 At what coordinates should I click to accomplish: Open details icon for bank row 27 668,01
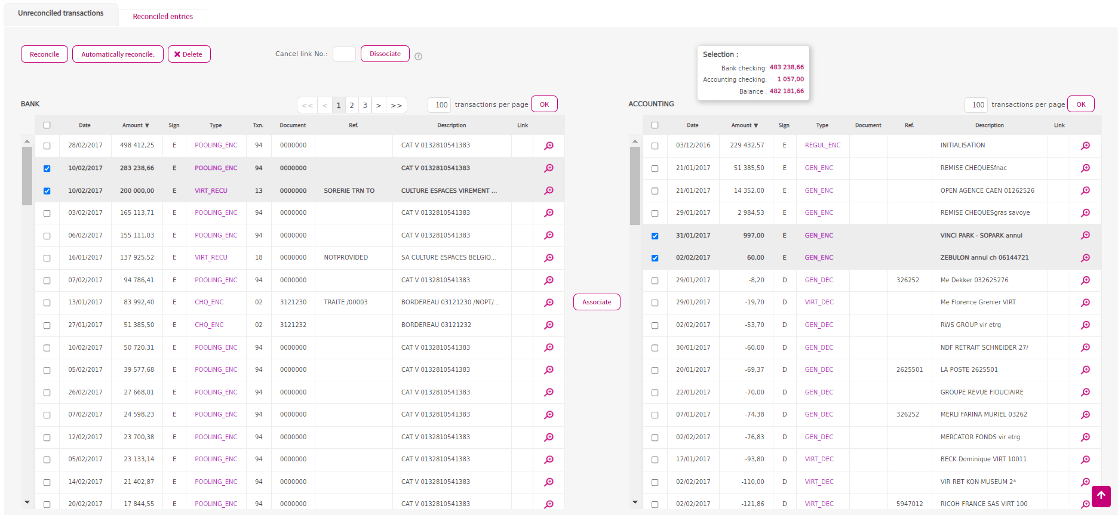click(x=548, y=392)
